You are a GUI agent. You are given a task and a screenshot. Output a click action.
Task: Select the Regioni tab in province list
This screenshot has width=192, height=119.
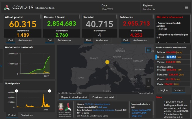(x=164, y=90)
